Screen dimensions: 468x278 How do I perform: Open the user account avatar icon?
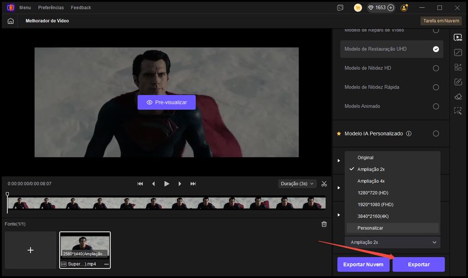click(x=405, y=8)
